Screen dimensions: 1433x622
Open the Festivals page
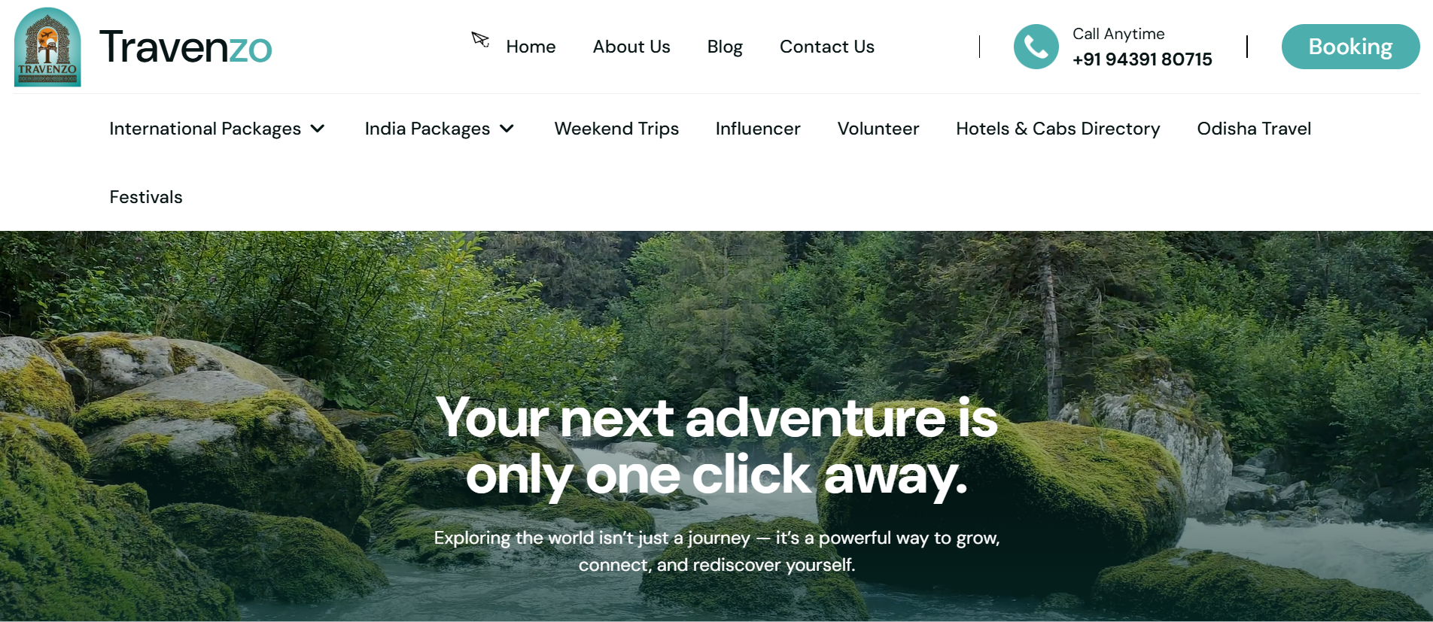pyautogui.click(x=146, y=197)
